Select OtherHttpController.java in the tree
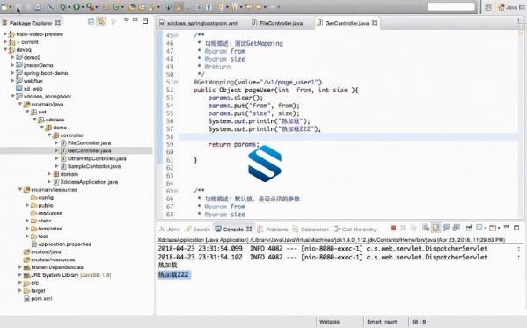Viewport: 527px width, 328px height. click(97, 158)
